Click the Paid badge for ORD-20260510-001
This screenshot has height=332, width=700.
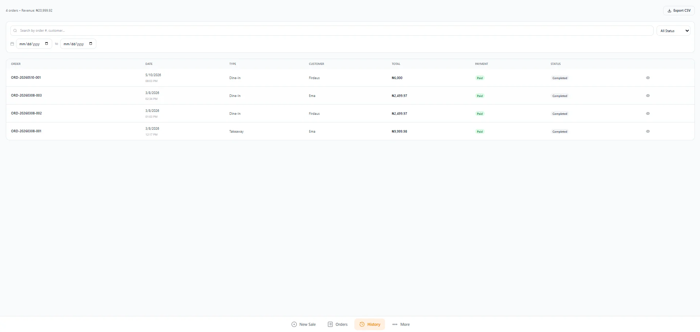click(x=480, y=78)
